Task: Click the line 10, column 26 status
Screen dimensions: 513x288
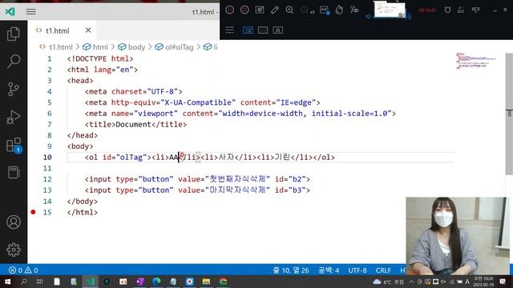Action: (291, 270)
